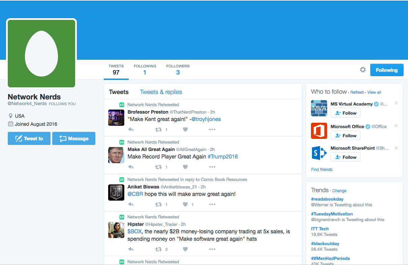Open Brofessor Preston's name link
Screen dimensions: 408x265
coord(148,112)
